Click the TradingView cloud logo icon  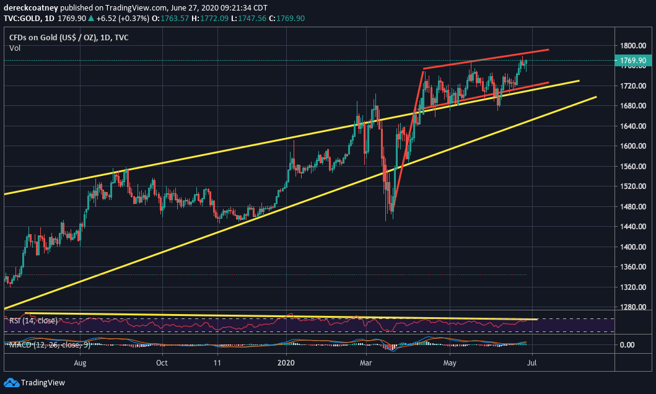[11, 382]
